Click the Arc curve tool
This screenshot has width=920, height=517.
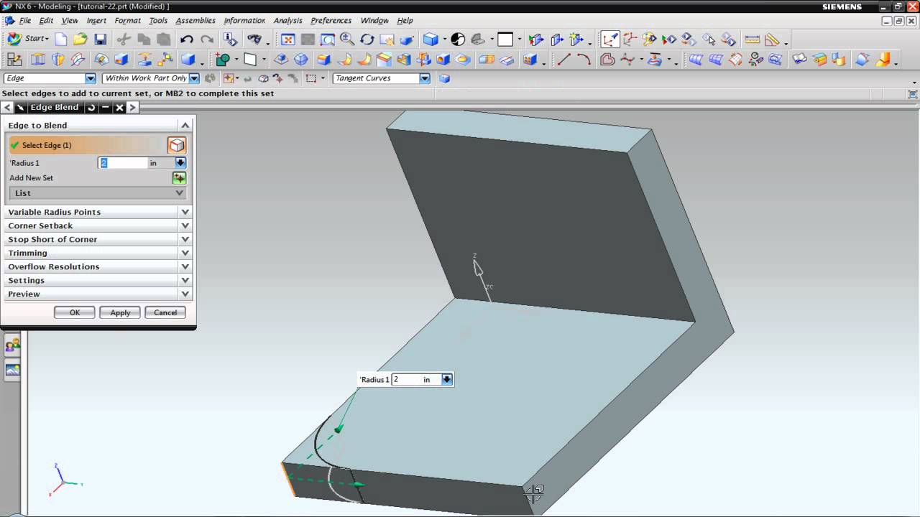[x=584, y=60]
